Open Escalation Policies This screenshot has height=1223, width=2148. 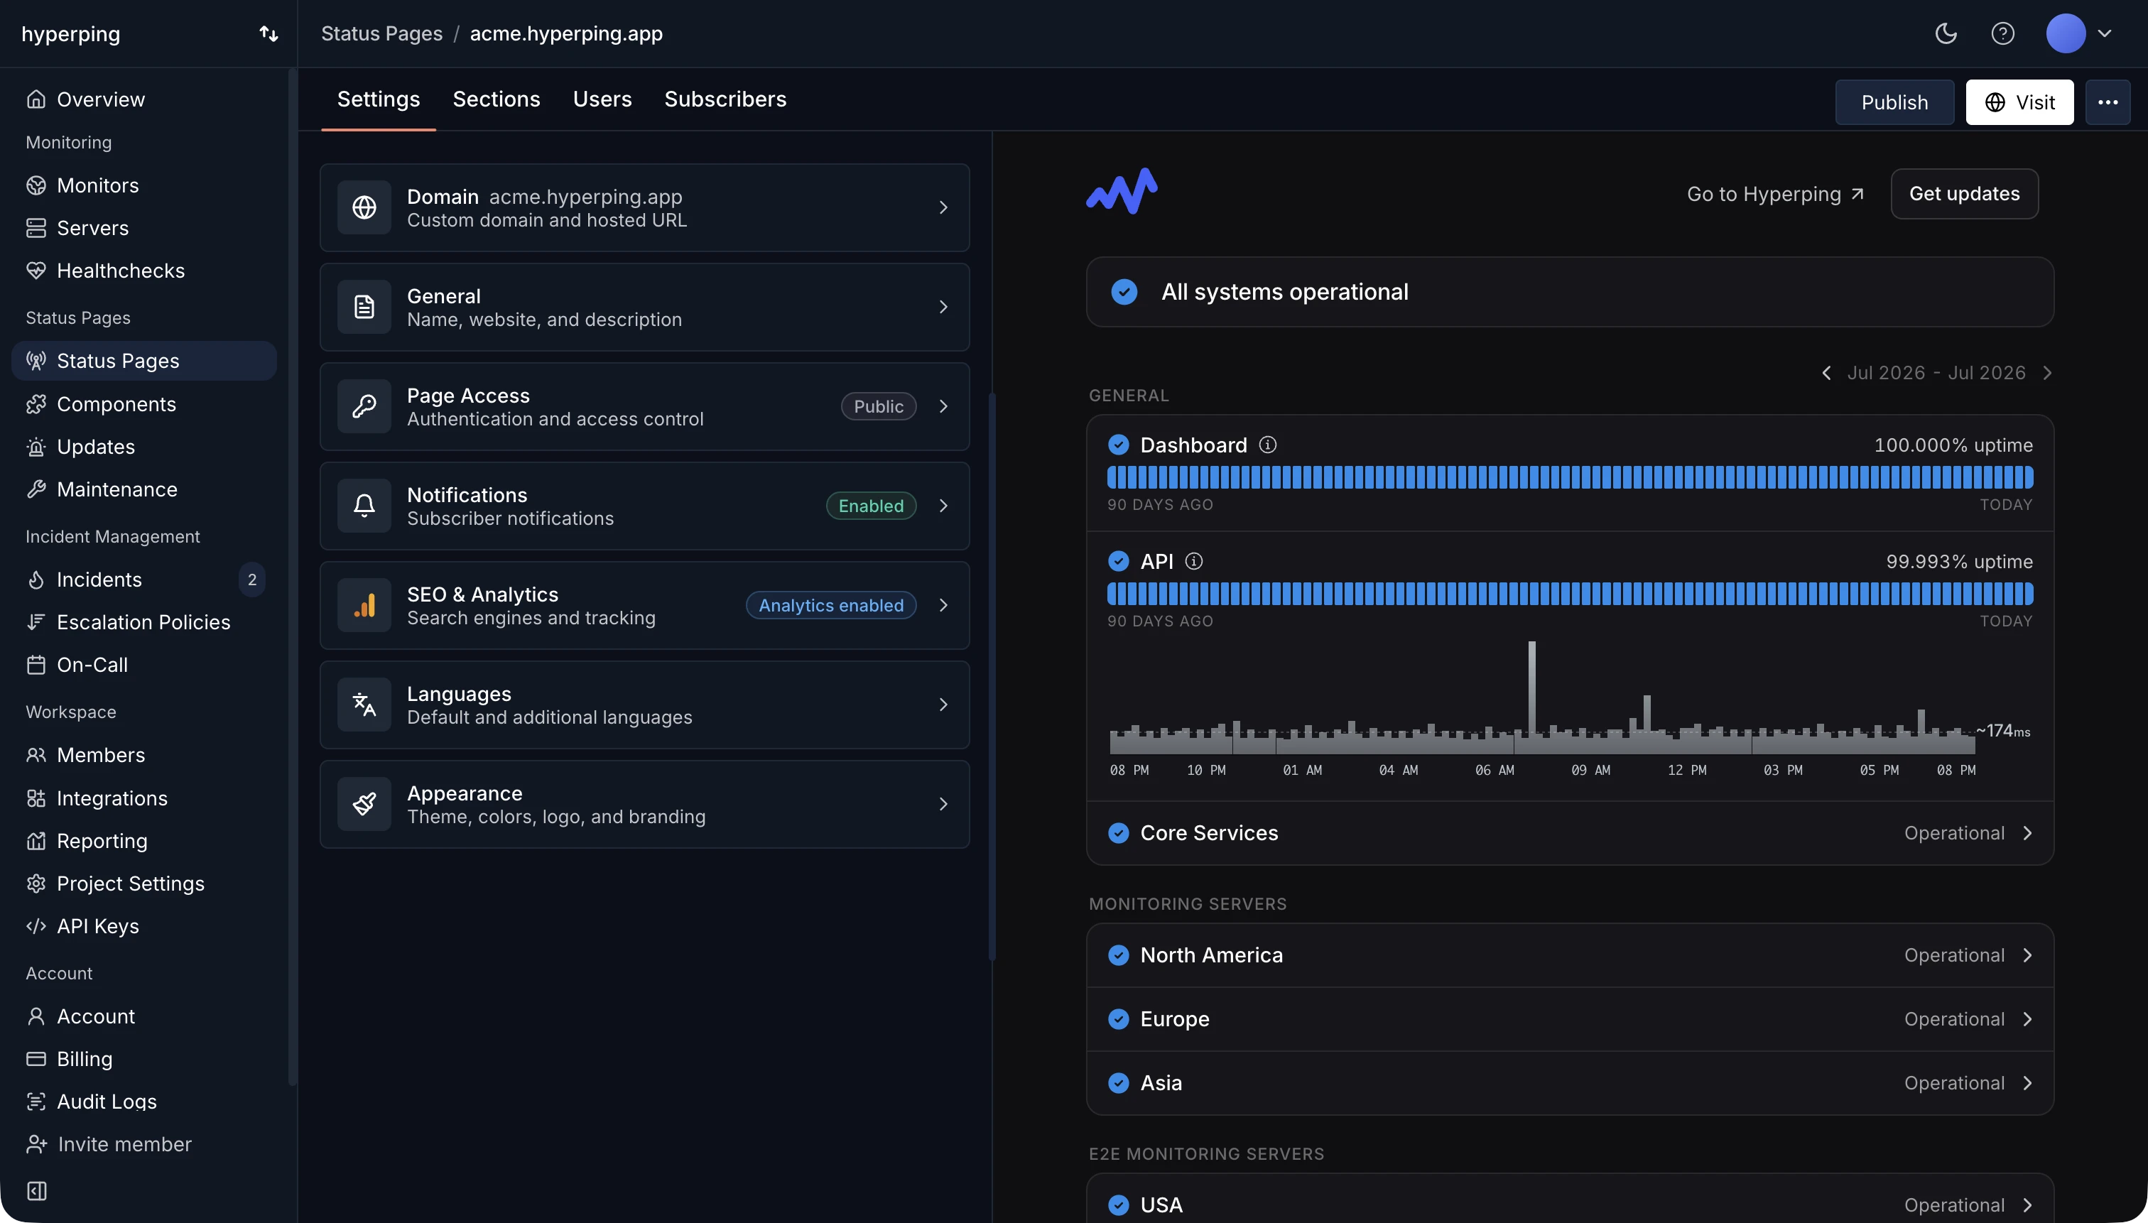(143, 622)
